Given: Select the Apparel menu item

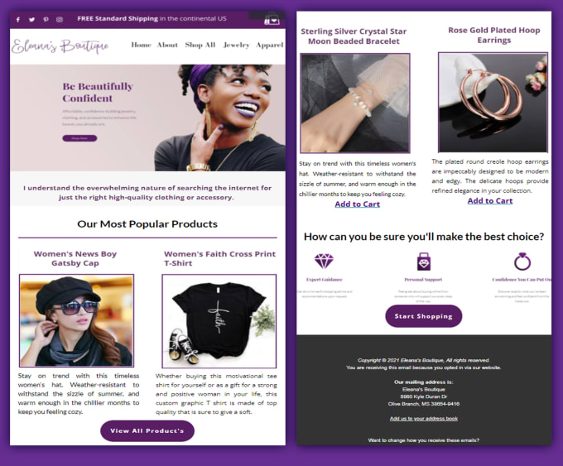Looking at the screenshot, I should tap(270, 45).
